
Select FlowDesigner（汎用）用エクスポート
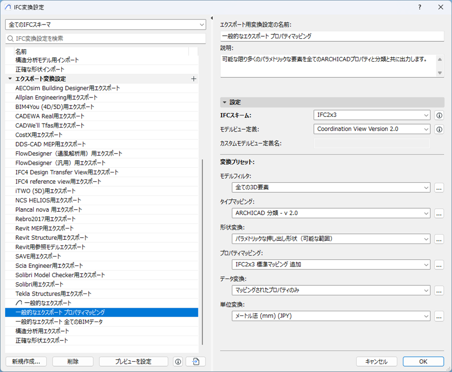coord(102,163)
